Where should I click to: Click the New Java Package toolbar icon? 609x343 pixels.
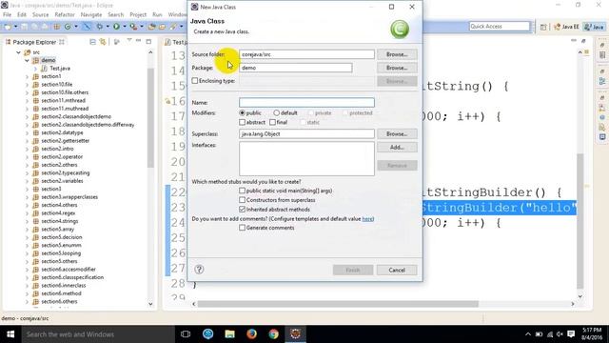57,27
